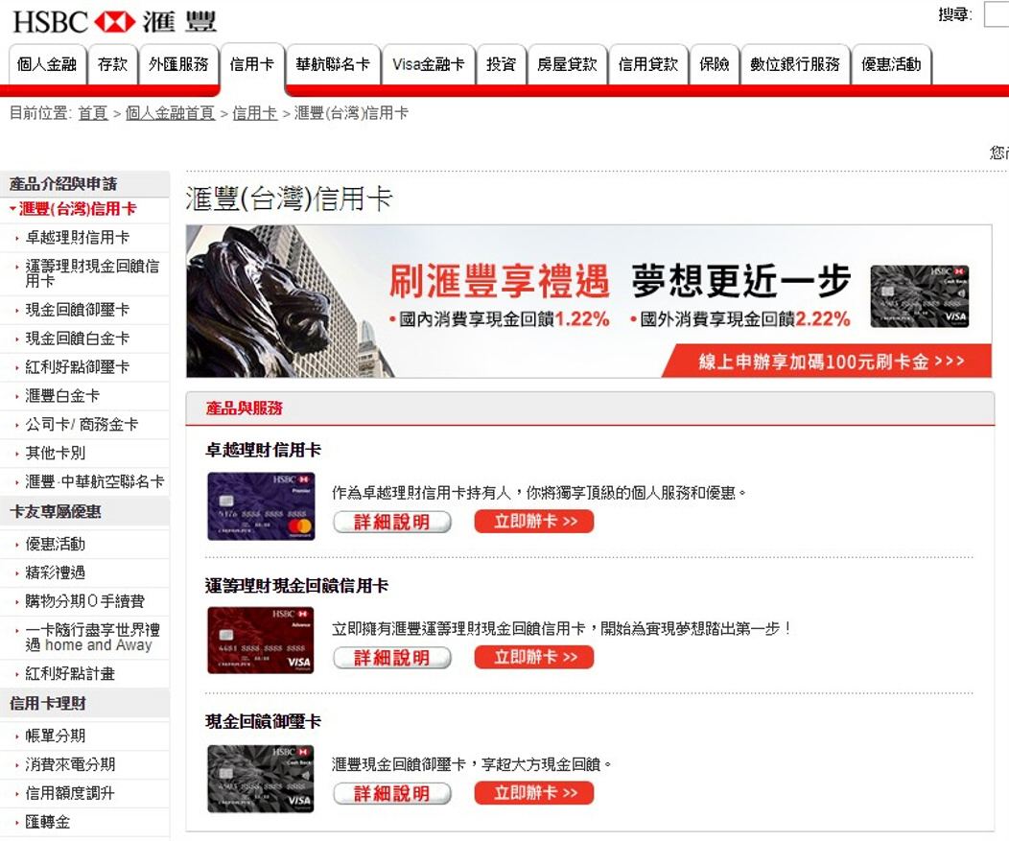Open the 華航聯名卡 tab
This screenshot has height=841, width=1009.
coord(333,64)
